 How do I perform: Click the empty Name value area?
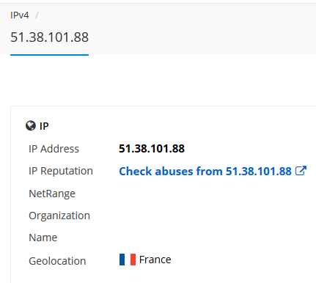click(x=213, y=238)
